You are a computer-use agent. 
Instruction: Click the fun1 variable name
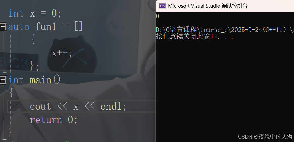click(46, 26)
